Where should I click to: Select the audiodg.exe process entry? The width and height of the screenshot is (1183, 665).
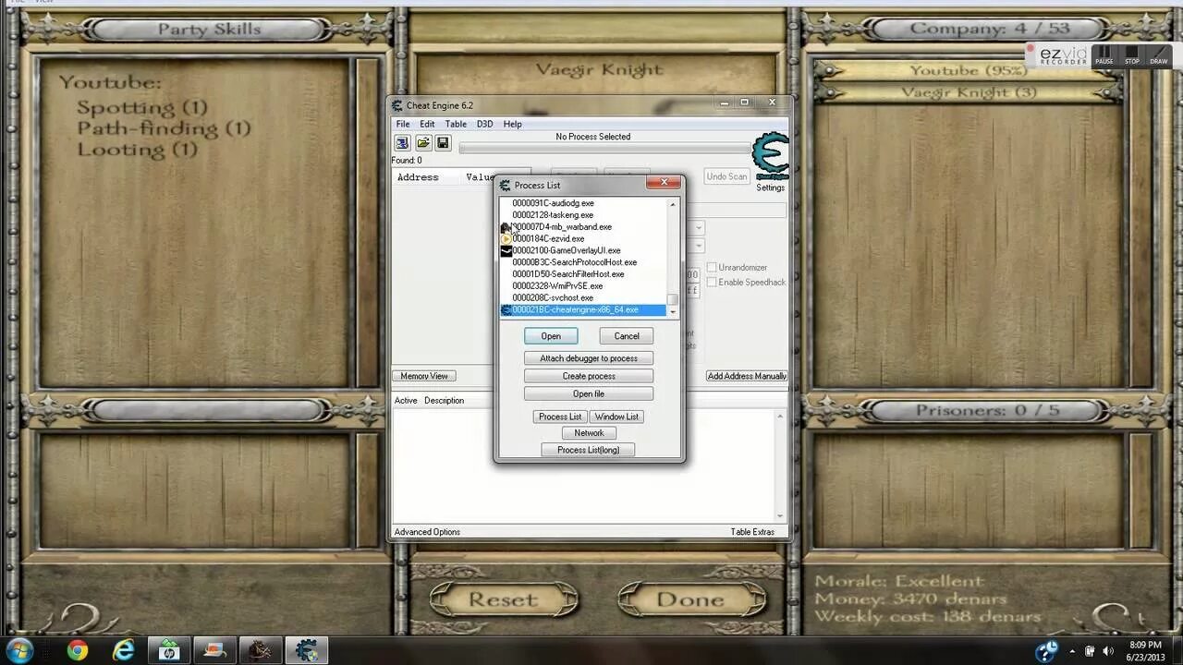tap(553, 203)
